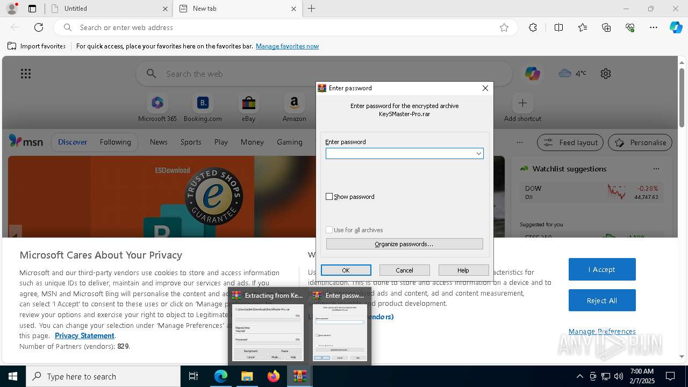
Task: Confirm password with OK button
Action: click(346, 270)
